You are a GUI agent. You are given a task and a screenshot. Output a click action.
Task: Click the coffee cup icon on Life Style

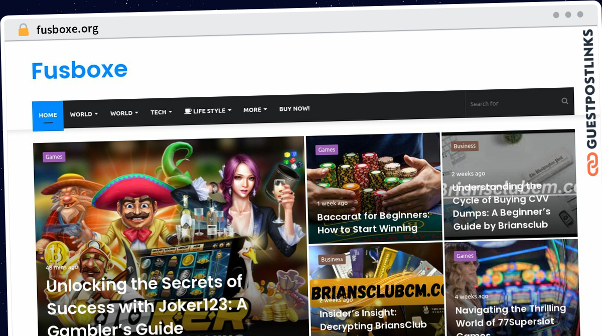(x=188, y=111)
